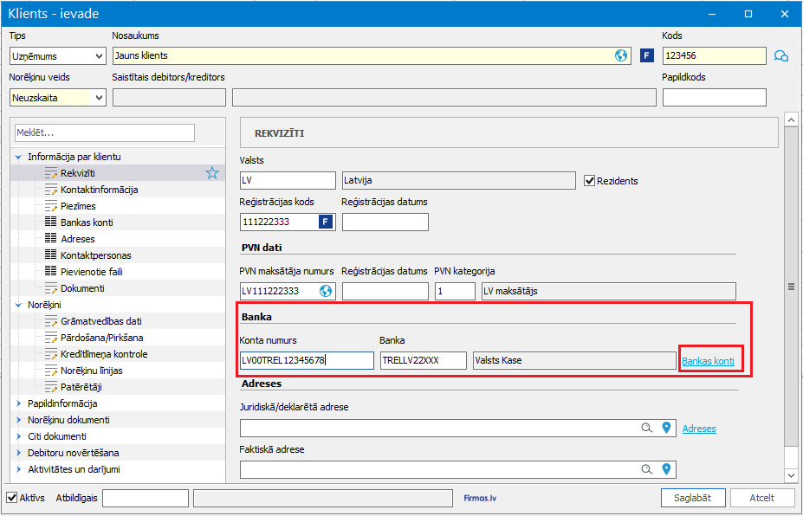Click the globe icon in PVN maksātāja numurs
The image size is (803, 516).
326,291
